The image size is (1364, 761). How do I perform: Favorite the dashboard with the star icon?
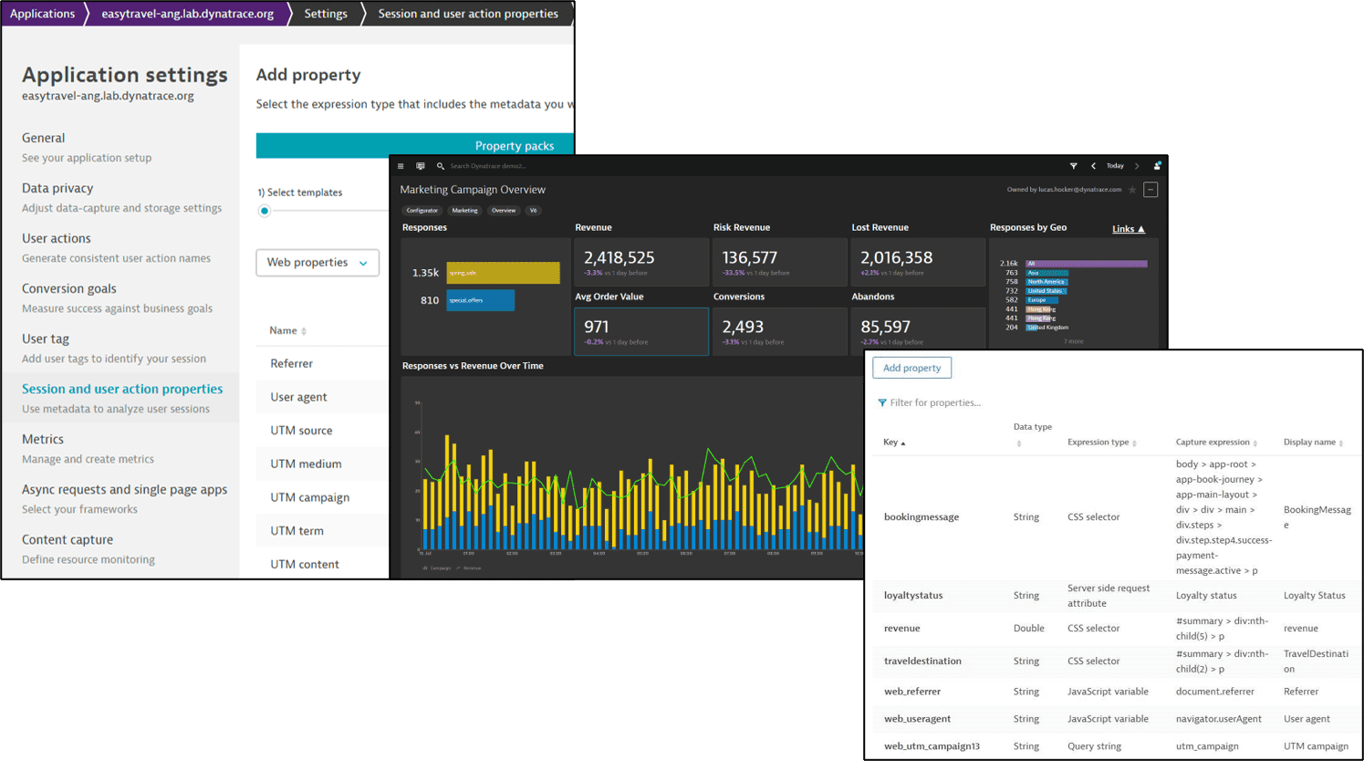(x=1132, y=190)
